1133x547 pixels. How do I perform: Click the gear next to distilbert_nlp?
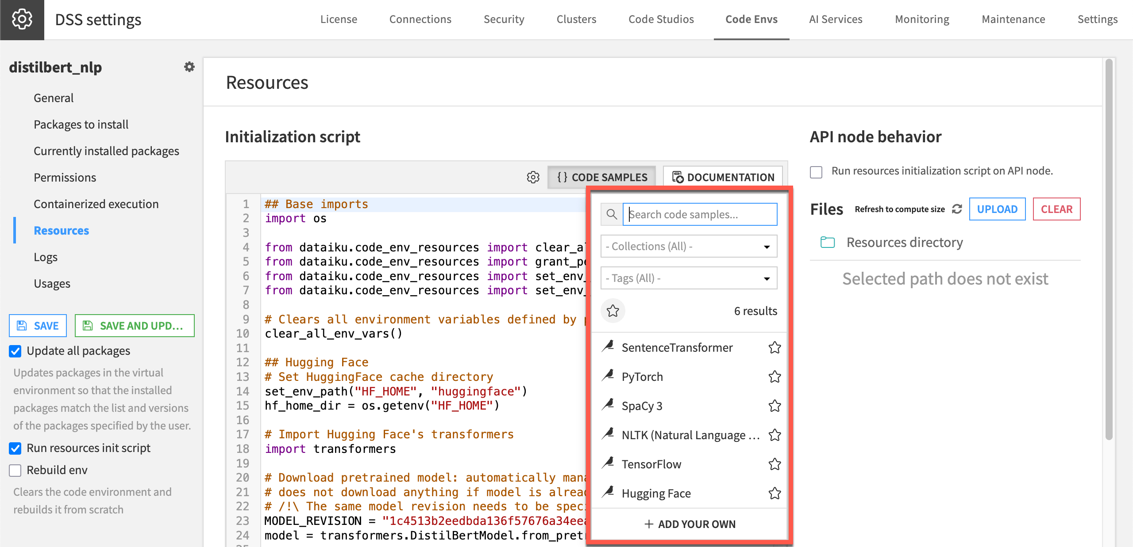(x=189, y=67)
